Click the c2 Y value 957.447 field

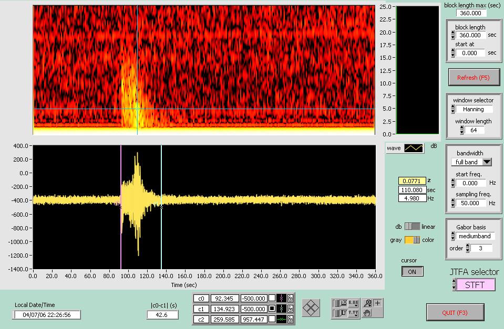click(254, 320)
